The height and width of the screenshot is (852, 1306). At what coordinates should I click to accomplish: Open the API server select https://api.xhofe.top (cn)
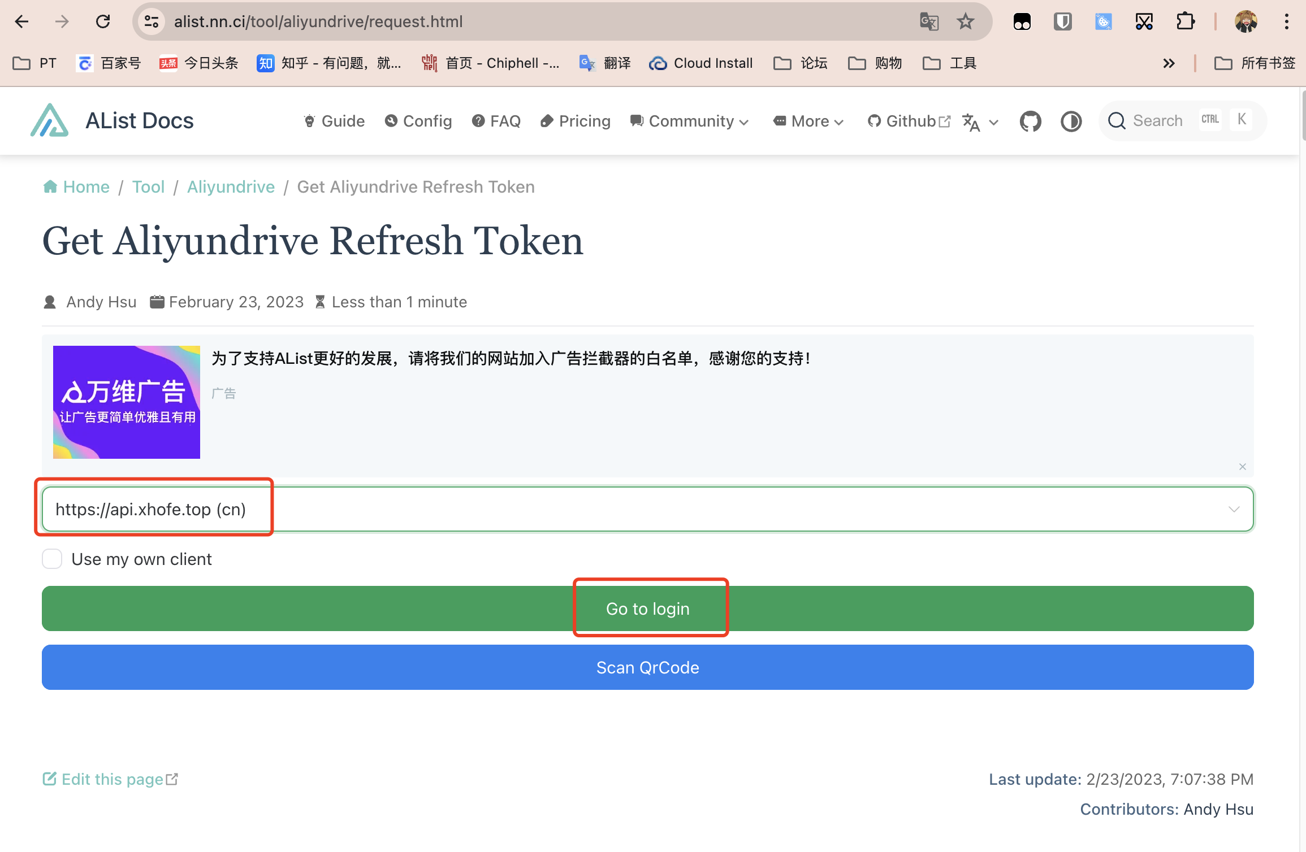[648, 509]
